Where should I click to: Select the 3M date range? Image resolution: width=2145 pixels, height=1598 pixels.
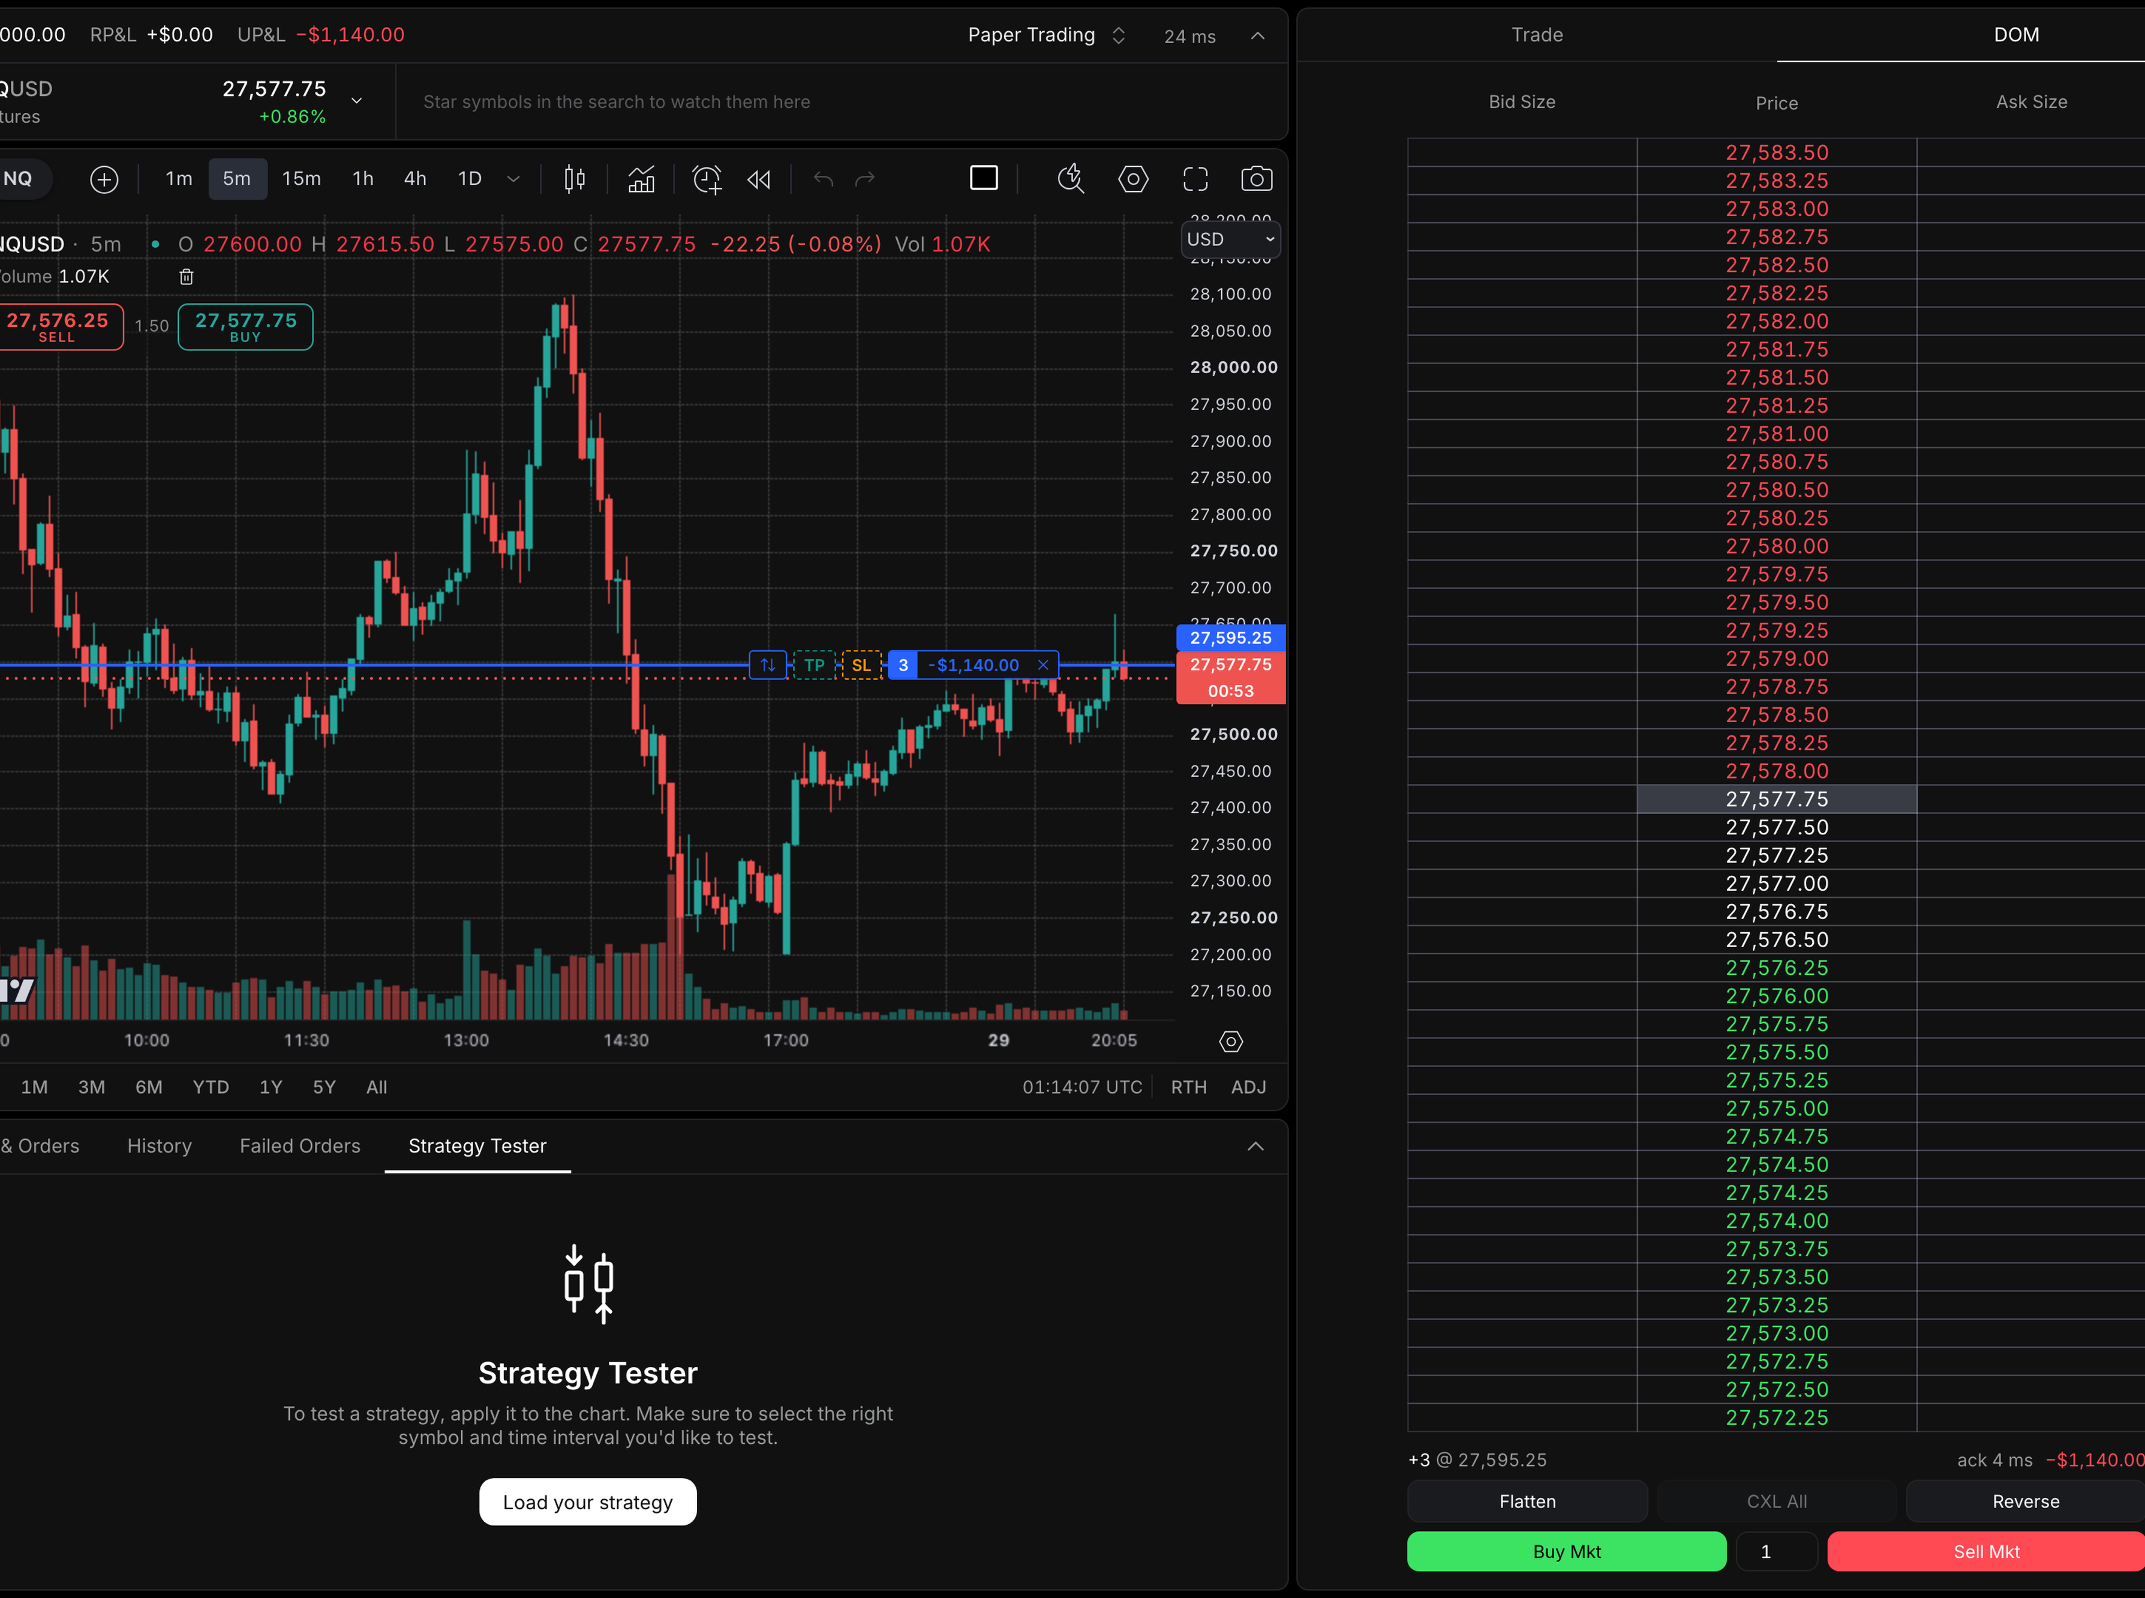[92, 1088]
